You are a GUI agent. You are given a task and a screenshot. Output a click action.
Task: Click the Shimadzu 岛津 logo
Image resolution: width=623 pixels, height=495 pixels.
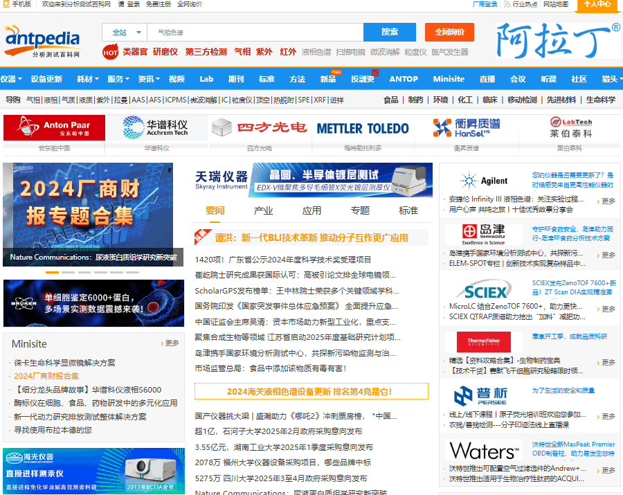click(484, 235)
